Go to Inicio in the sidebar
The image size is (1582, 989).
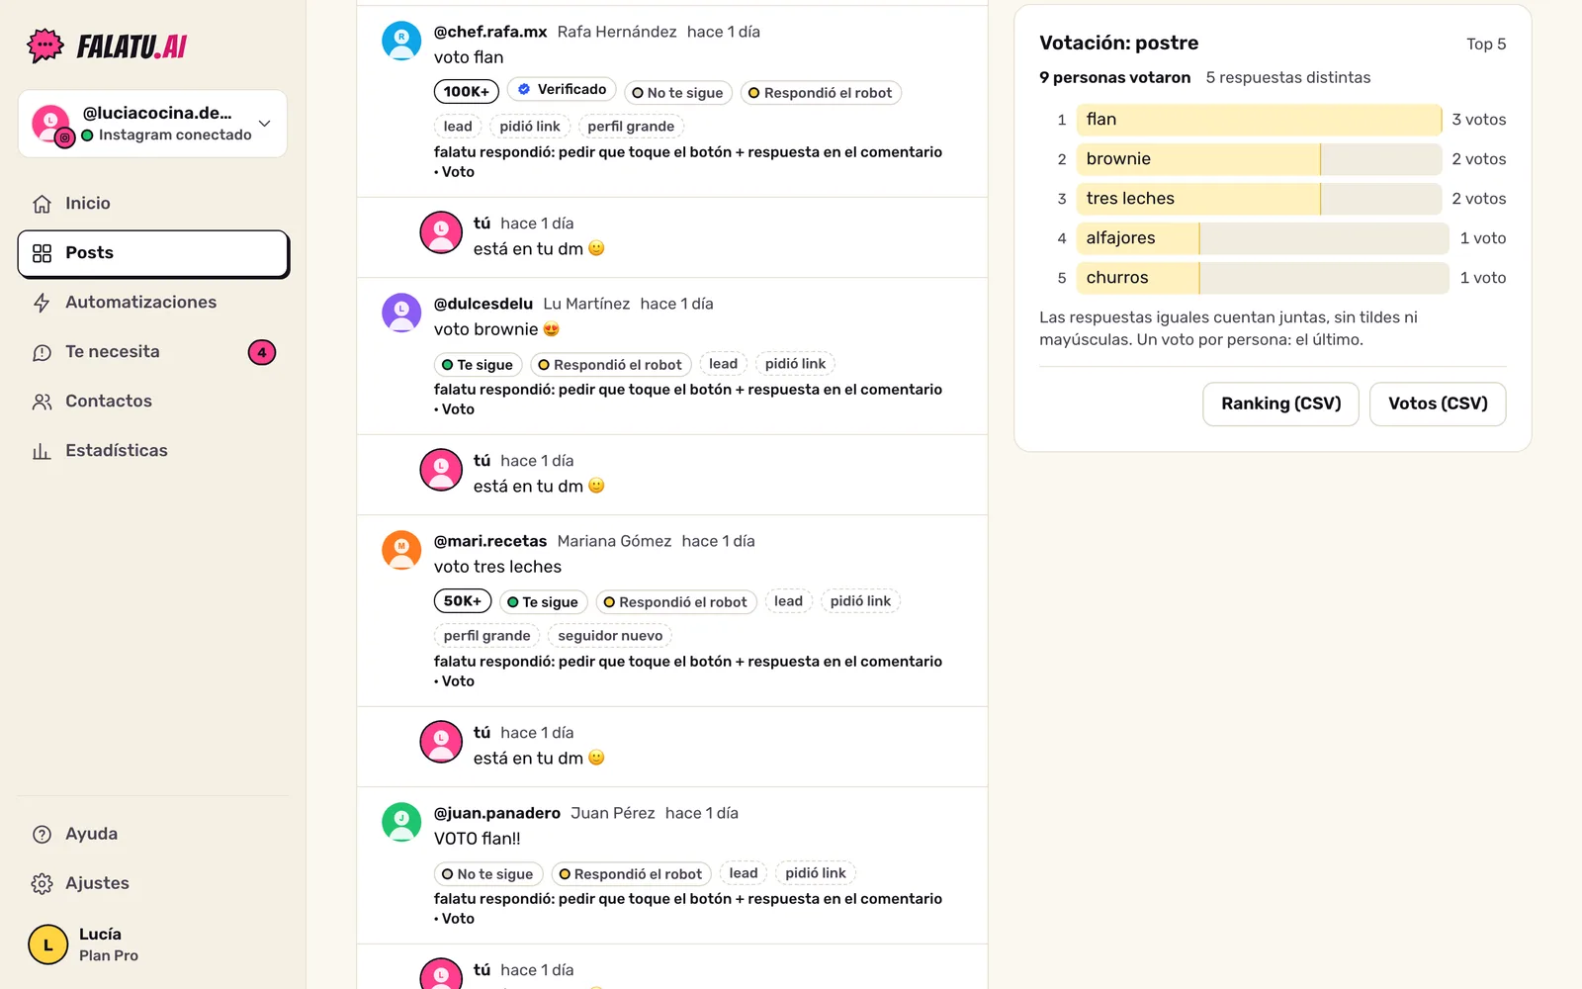pyautogui.click(x=153, y=203)
